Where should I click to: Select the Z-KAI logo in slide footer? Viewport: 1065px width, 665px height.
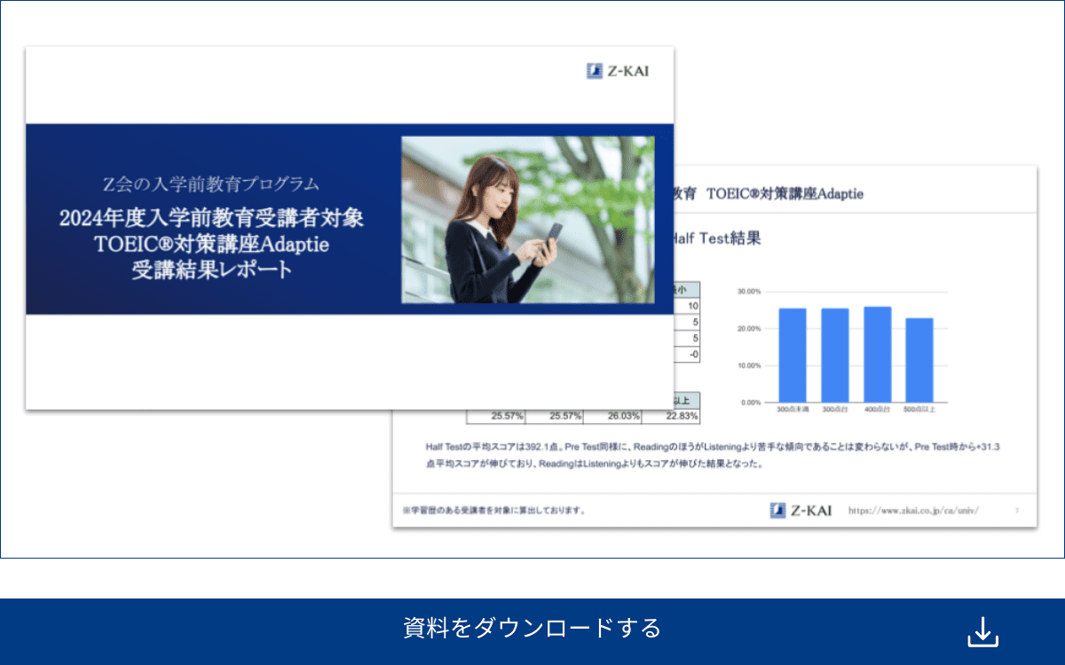pyautogui.click(x=801, y=510)
